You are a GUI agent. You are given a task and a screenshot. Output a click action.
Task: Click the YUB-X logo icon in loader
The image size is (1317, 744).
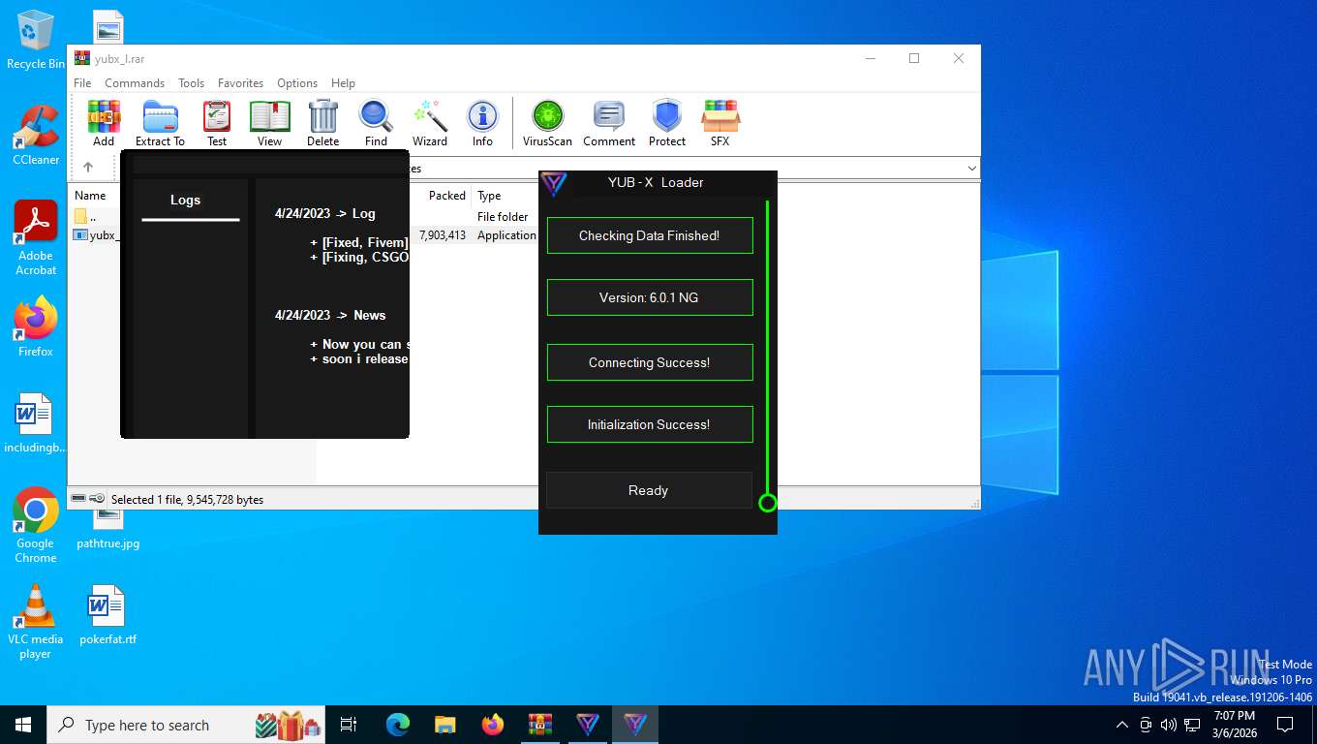pos(554,183)
